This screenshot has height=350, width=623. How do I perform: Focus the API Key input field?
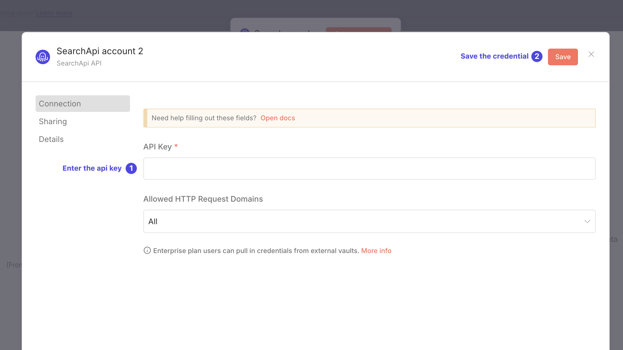point(369,169)
